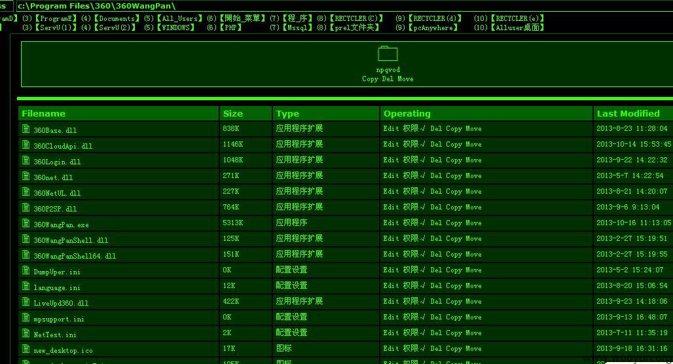Edit the NetTest.ini file
Viewport: 673px width, 364px height.
[391, 333]
